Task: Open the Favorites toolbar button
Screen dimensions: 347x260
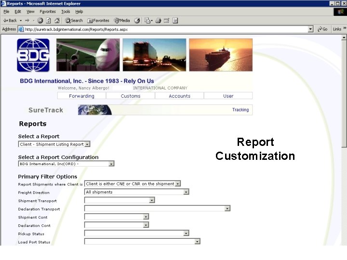Action: [98, 21]
